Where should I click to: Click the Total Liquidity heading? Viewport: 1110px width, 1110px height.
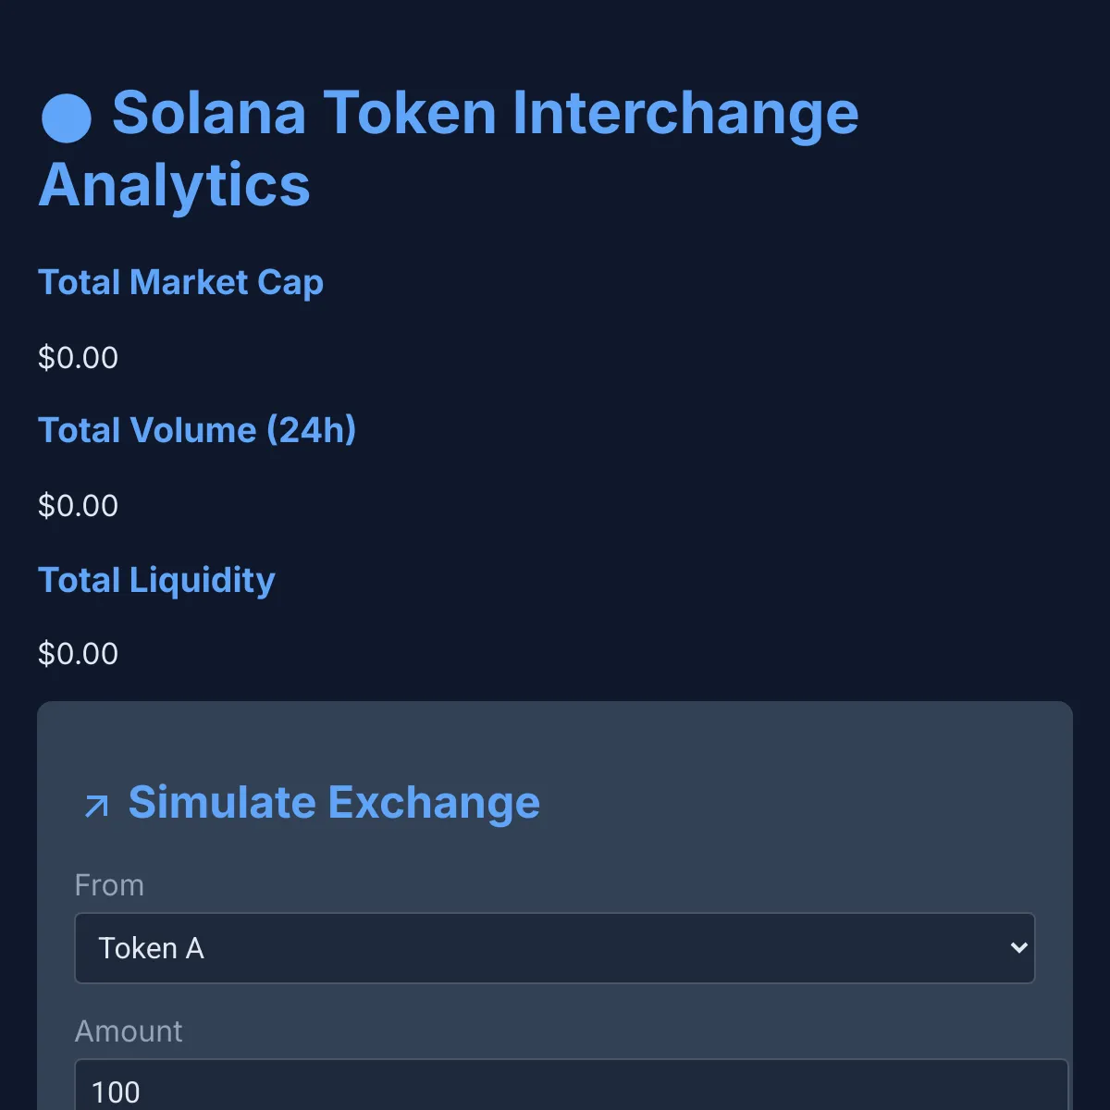click(156, 579)
